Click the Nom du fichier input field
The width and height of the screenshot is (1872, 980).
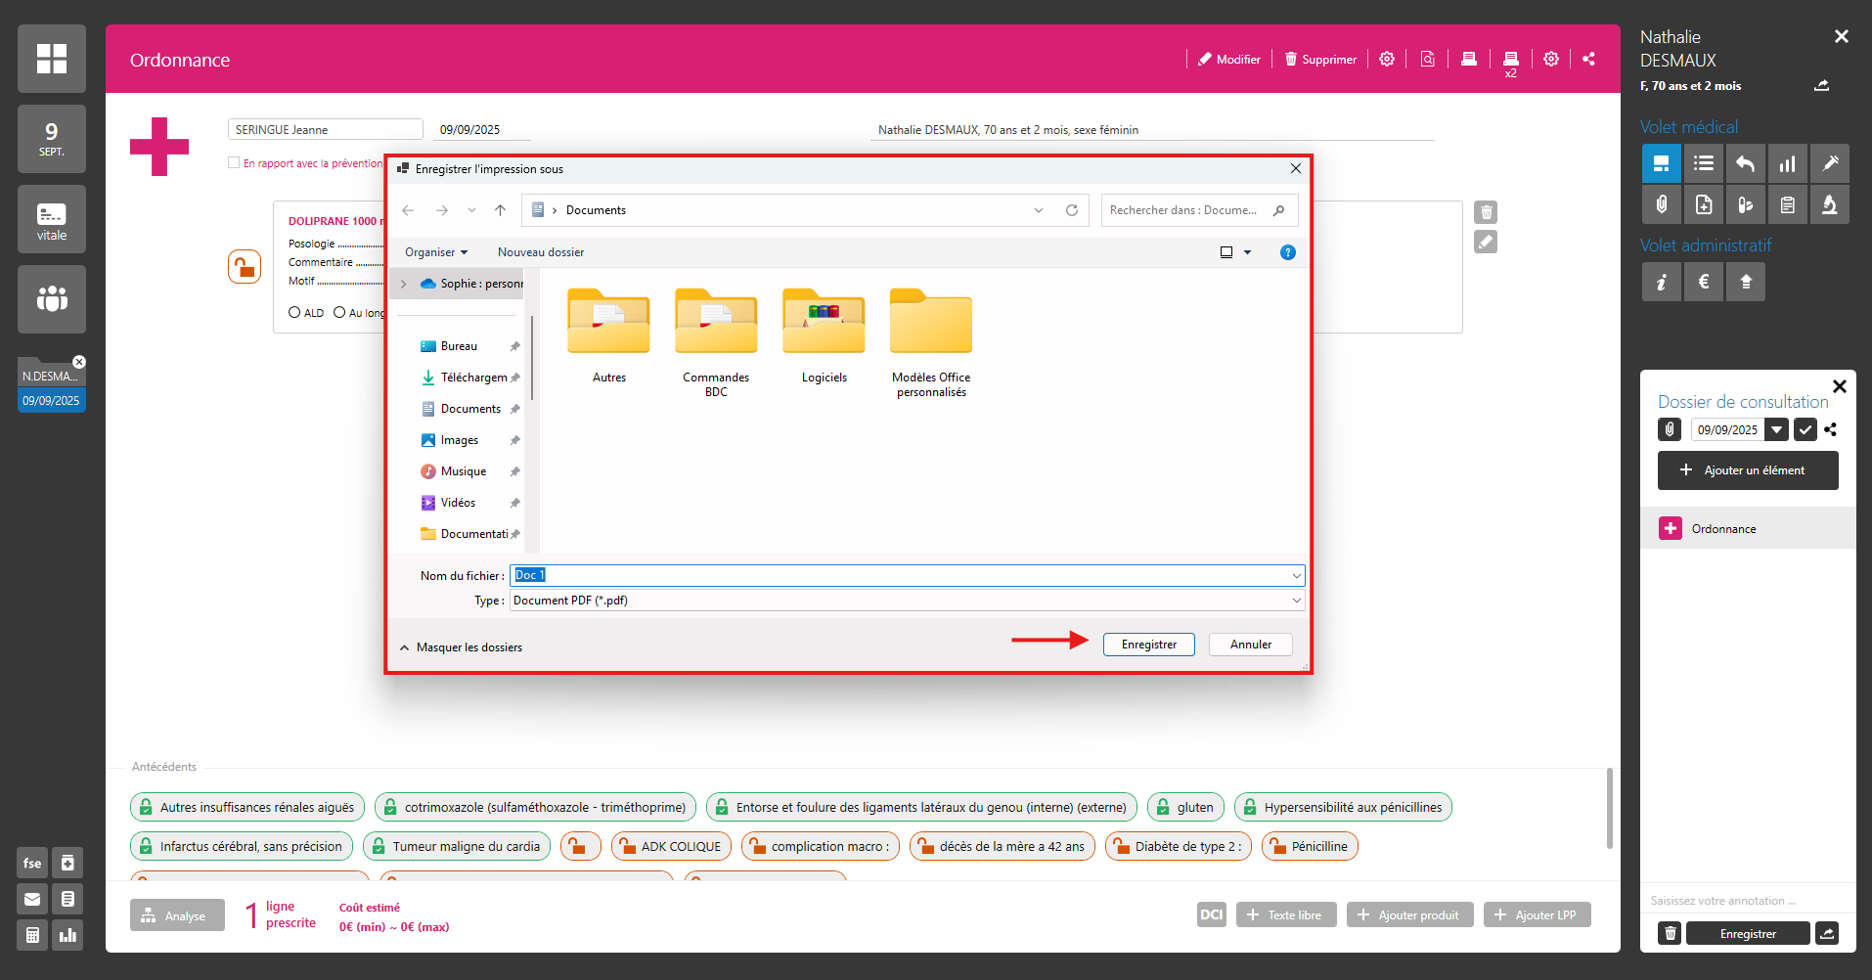pos(906,575)
